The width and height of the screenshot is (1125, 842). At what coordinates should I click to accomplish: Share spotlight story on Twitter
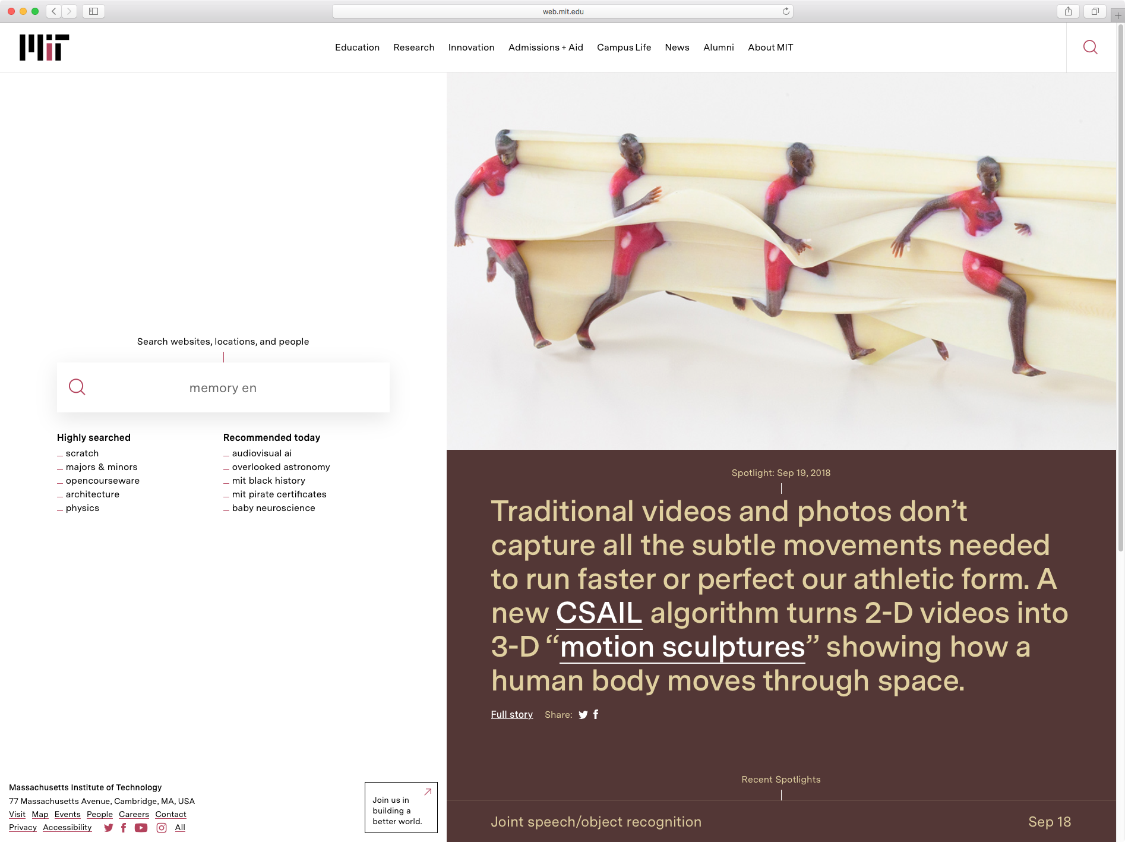583,715
